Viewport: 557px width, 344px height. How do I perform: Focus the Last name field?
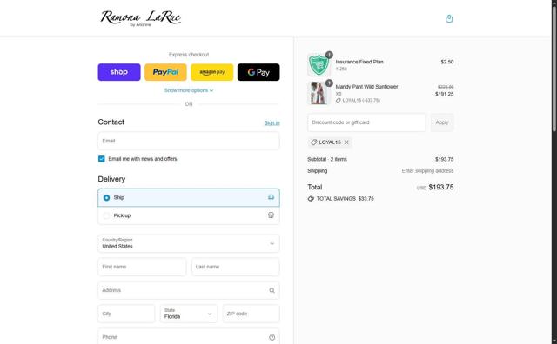coord(236,267)
